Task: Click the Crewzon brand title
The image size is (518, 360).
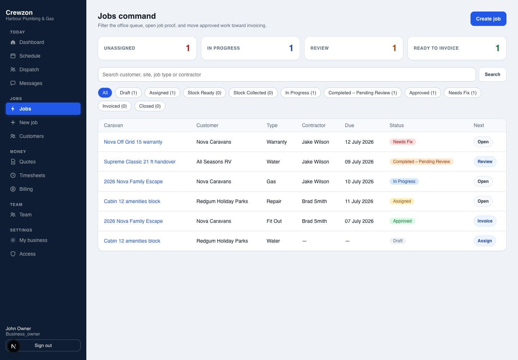Action: point(19,12)
